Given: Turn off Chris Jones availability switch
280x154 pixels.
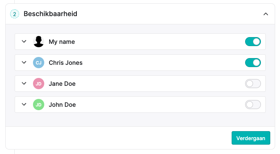Looking at the screenshot, I should click(x=253, y=63).
